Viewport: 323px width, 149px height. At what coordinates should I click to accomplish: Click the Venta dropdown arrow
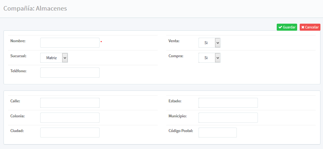coord(218,43)
